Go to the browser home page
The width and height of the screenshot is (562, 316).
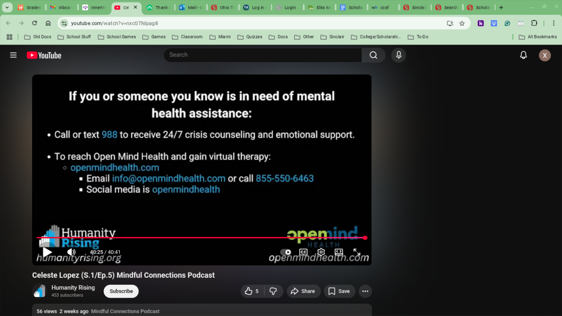48,23
